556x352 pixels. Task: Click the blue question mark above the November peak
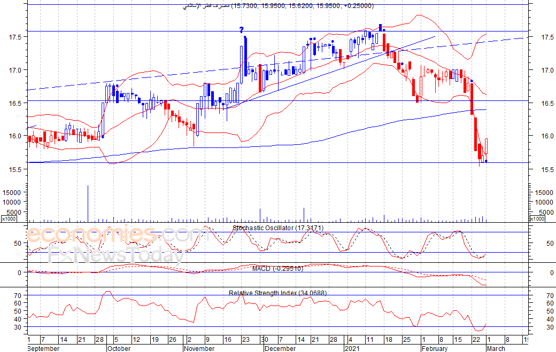[242, 30]
